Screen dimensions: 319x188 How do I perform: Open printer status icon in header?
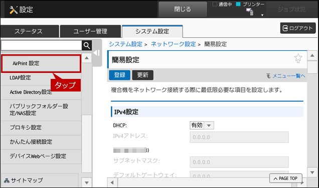tap(250, 12)
